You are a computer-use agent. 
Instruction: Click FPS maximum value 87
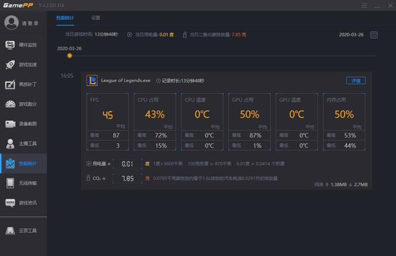point(116,136)
